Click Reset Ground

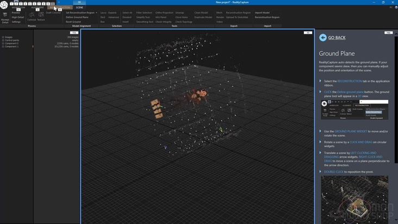[73, 22]
